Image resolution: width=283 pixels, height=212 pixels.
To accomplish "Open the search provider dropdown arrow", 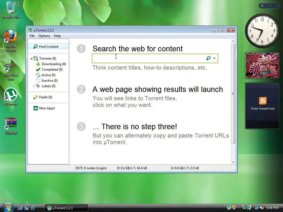I will pyautogui.click(x=214, y=58).
